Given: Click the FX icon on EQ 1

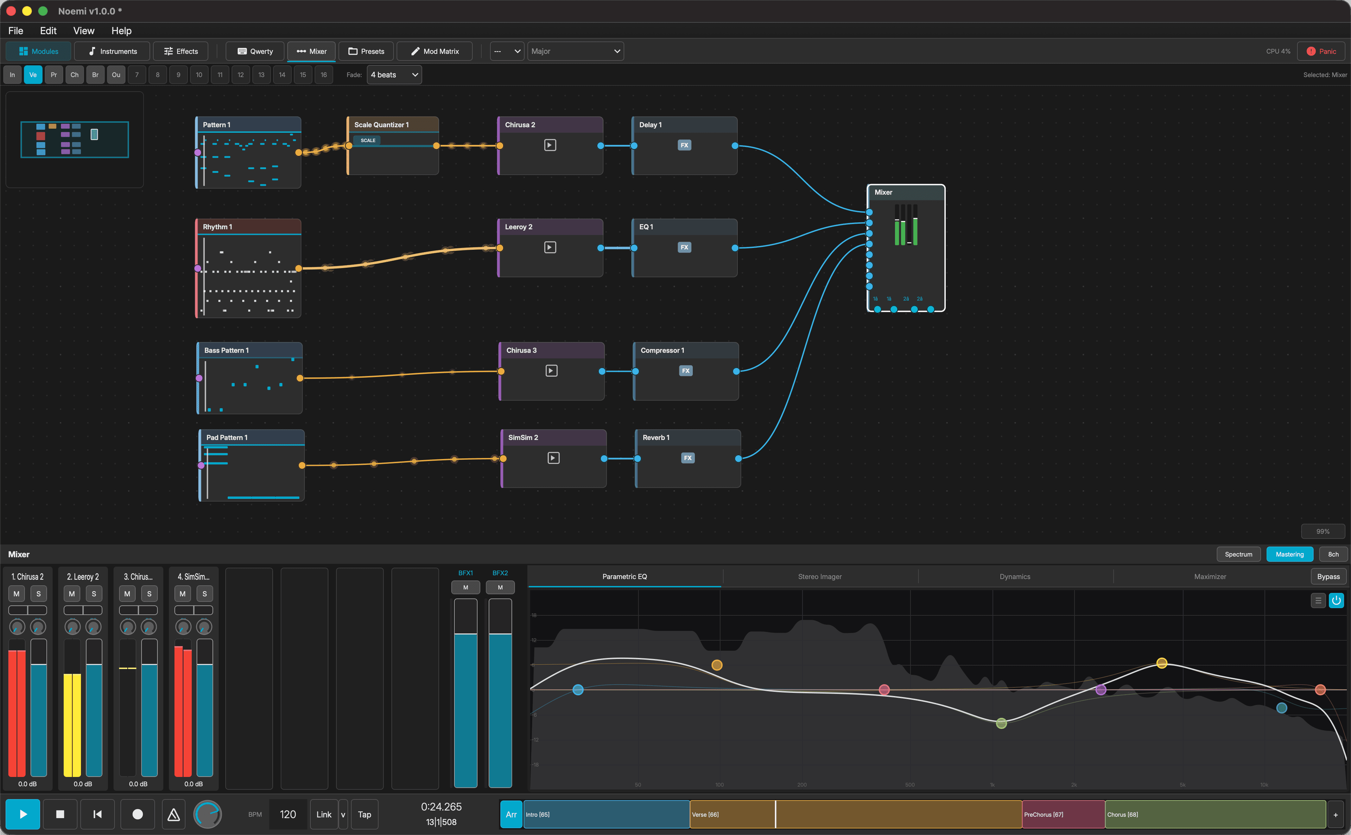Looking at the screenshot, I should [x=684, y=247].
